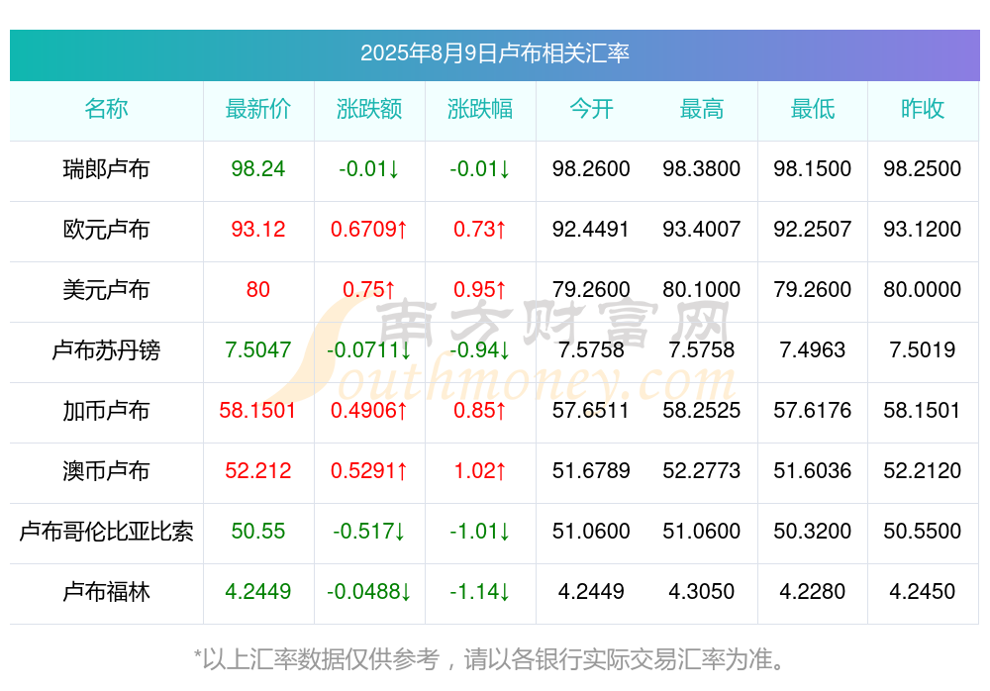Click change percent '1.02↑'
Screen dimensions: 990x691
pos(480,470)
